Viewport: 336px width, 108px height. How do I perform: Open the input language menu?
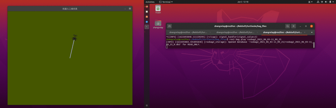coord(310,2)
